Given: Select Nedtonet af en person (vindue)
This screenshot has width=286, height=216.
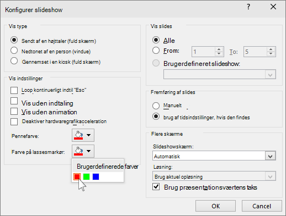Looking at the screenshot, I should click(14, 51).
